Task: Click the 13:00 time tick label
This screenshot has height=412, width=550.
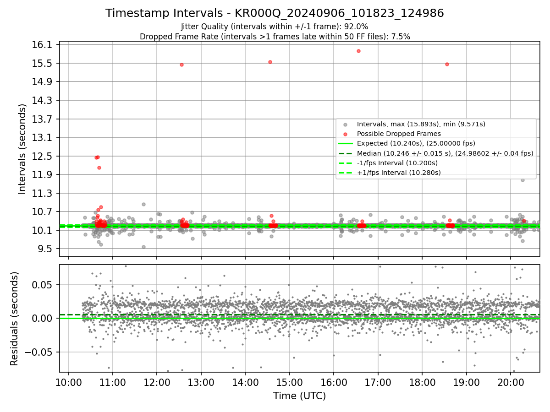Action: [201, 383]
